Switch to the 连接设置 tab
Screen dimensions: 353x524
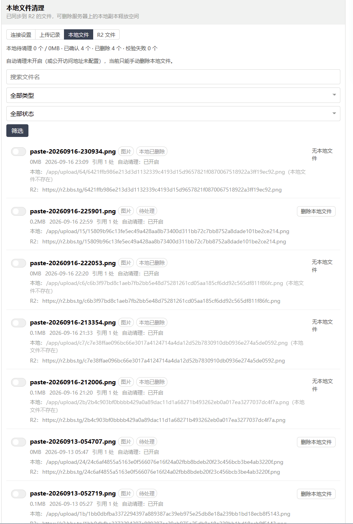pos(21,35)
